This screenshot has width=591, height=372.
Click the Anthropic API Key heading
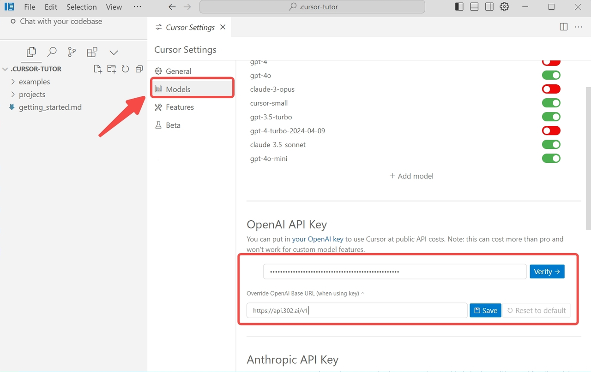293,360
